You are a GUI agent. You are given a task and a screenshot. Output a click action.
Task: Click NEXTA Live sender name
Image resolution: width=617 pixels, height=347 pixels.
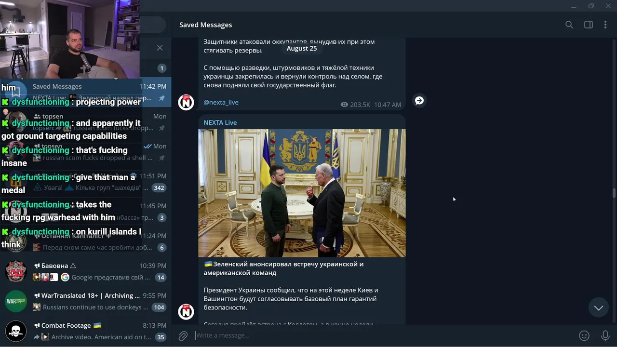coord(220,122)
